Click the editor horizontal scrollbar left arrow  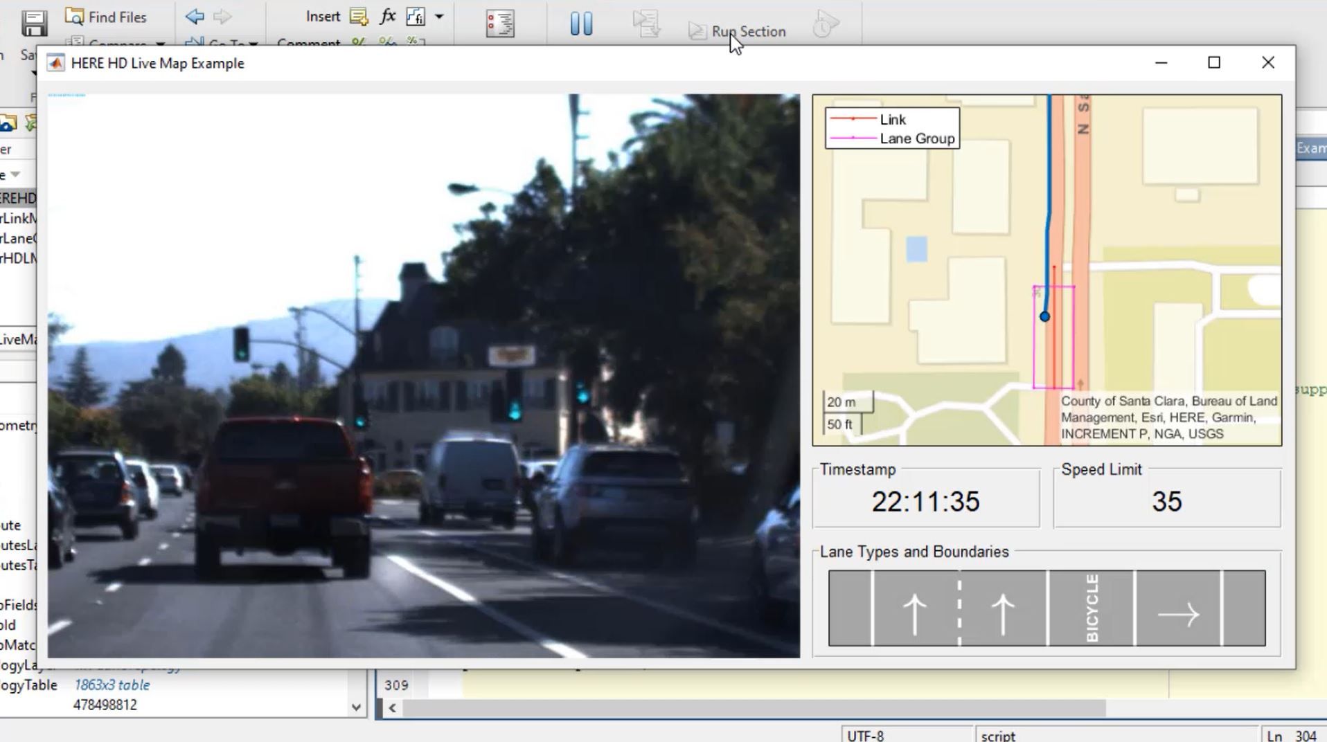393,708
